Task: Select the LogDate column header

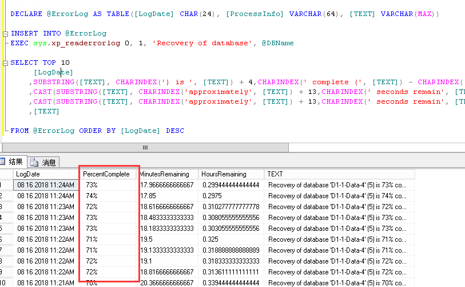Action: tap(46, 174)
